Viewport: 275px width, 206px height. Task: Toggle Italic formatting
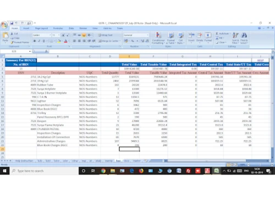point(39,41)
